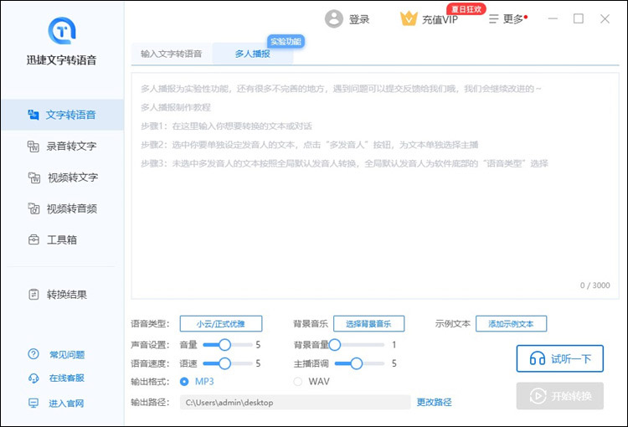Switch to 输入文字转语音 tab
The height and width of the screenshot is (427, 628).
click(172, 54)
